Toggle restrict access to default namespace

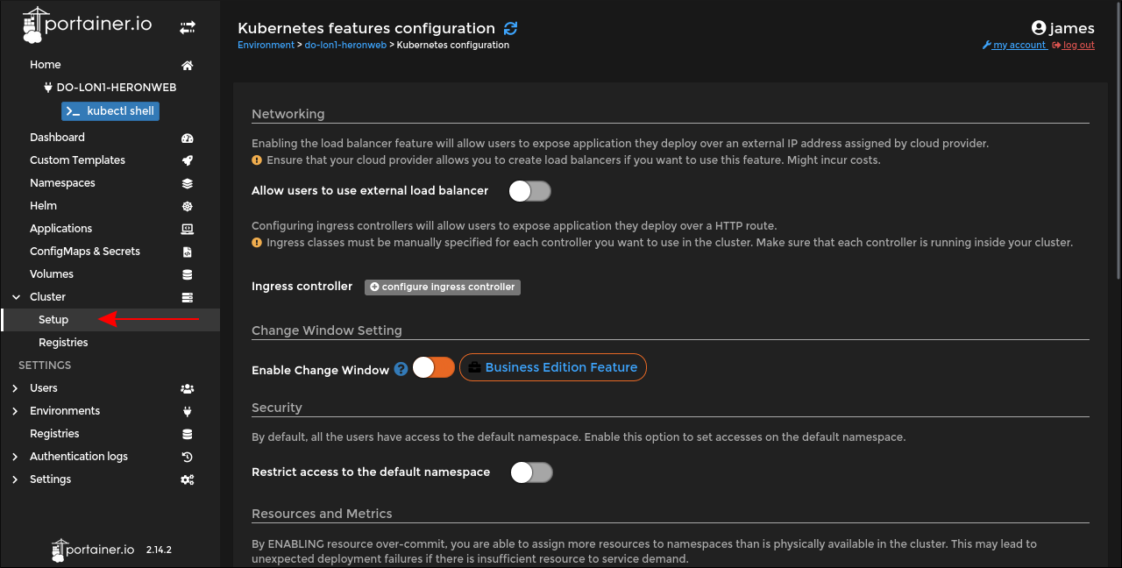532,472
